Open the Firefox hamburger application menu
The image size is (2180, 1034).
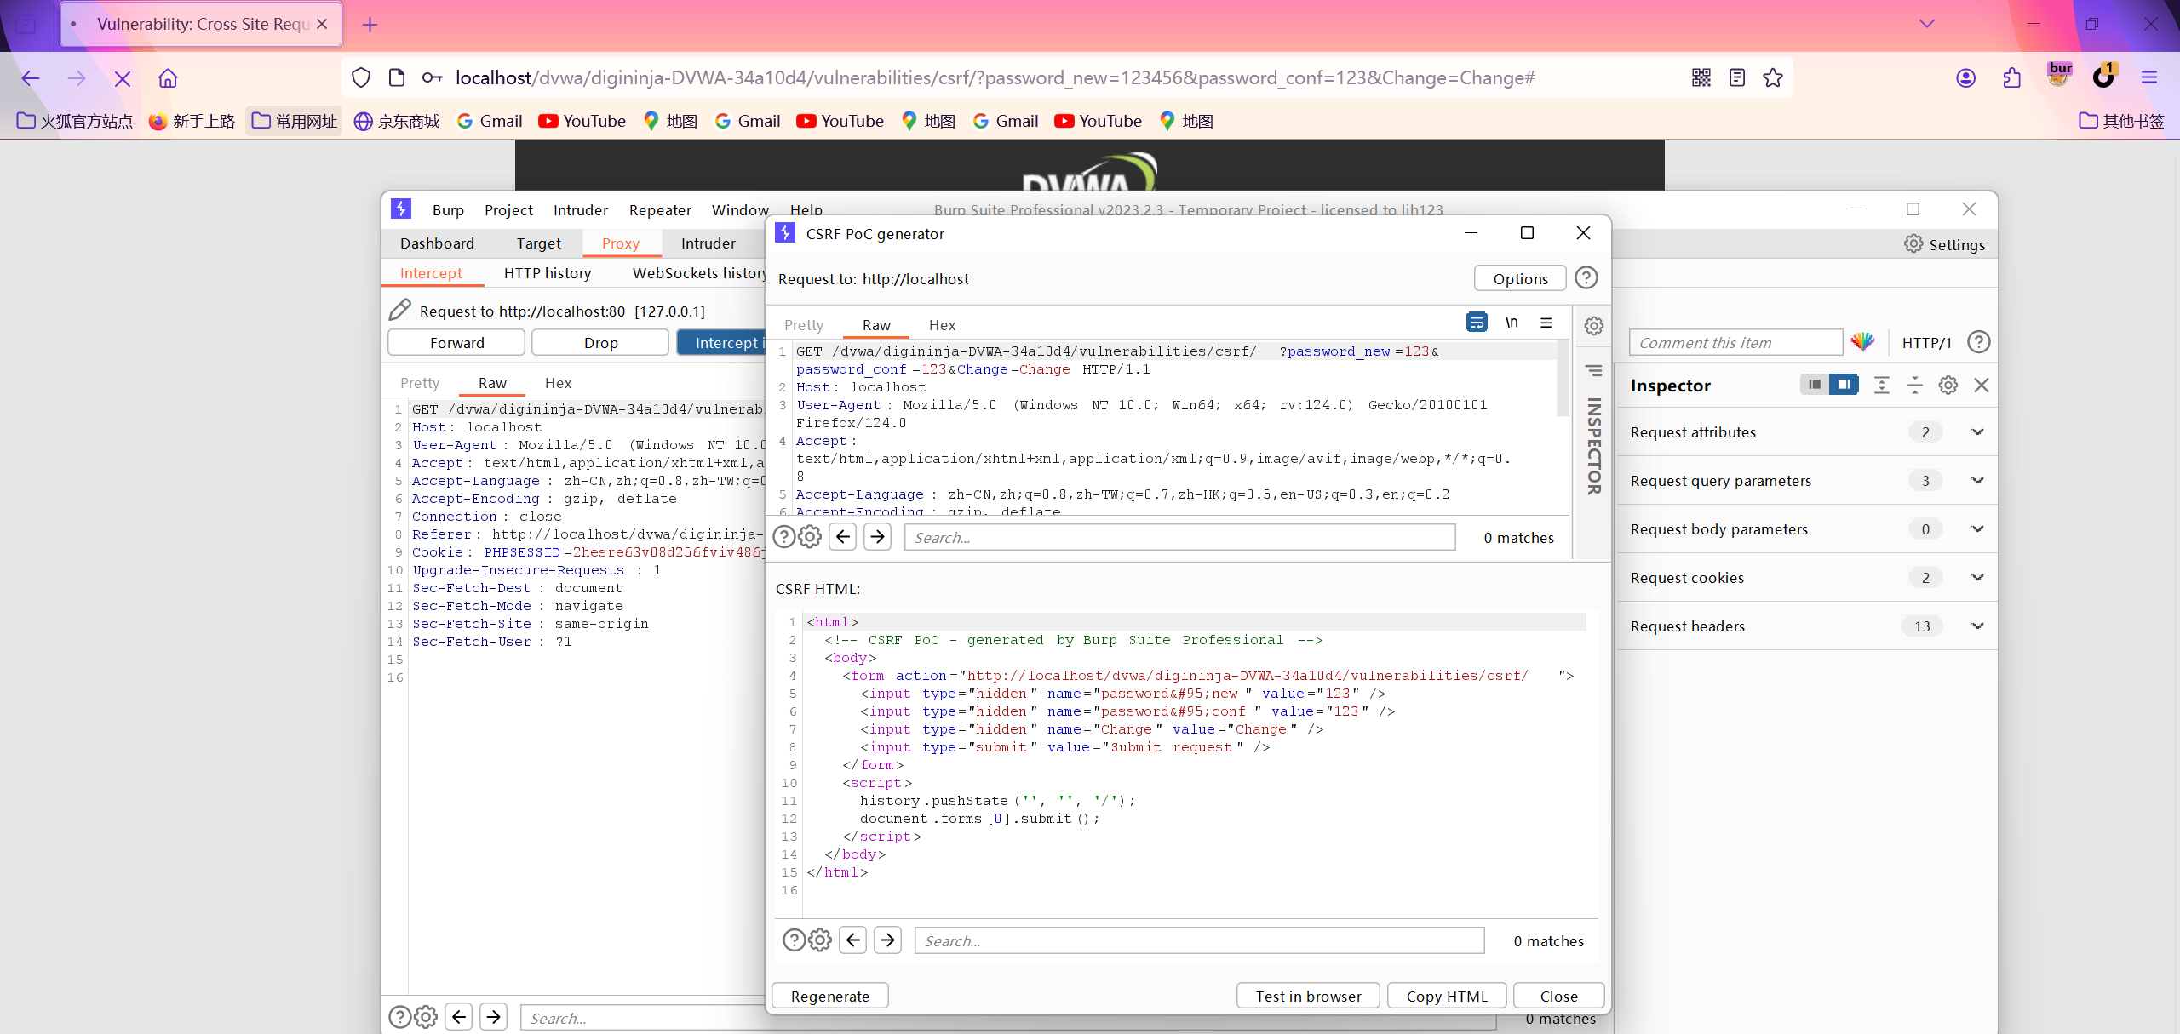(x=2149, y=78)
